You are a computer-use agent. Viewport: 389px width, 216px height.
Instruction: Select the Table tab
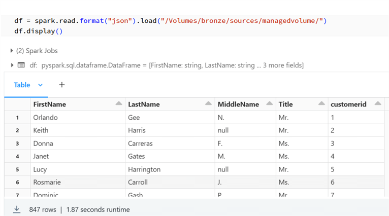[x=22, y=85]
